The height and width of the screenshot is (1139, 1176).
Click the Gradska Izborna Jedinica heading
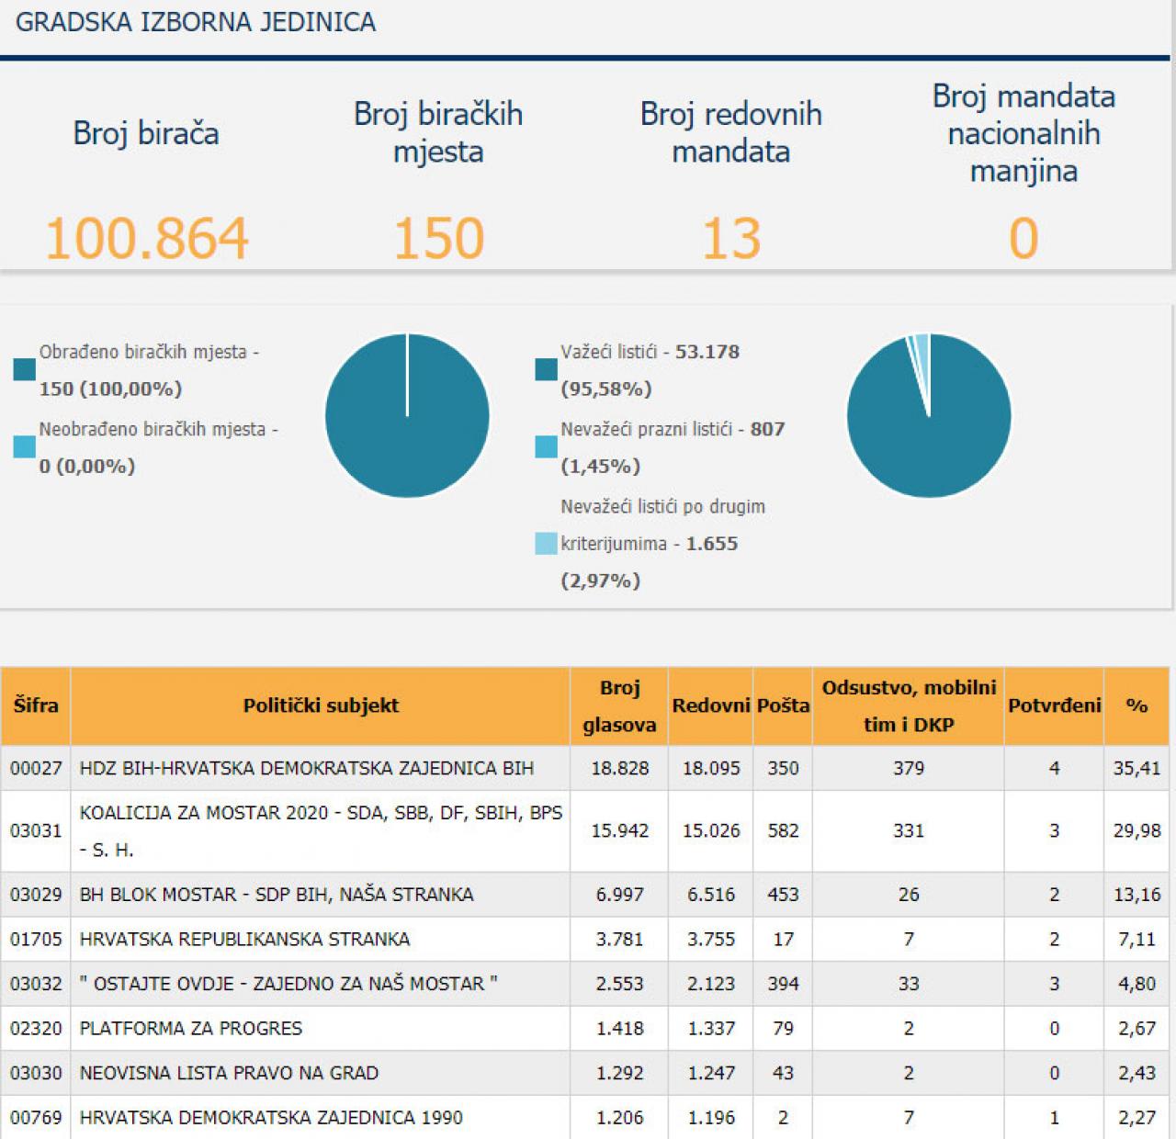click(196, 22)
